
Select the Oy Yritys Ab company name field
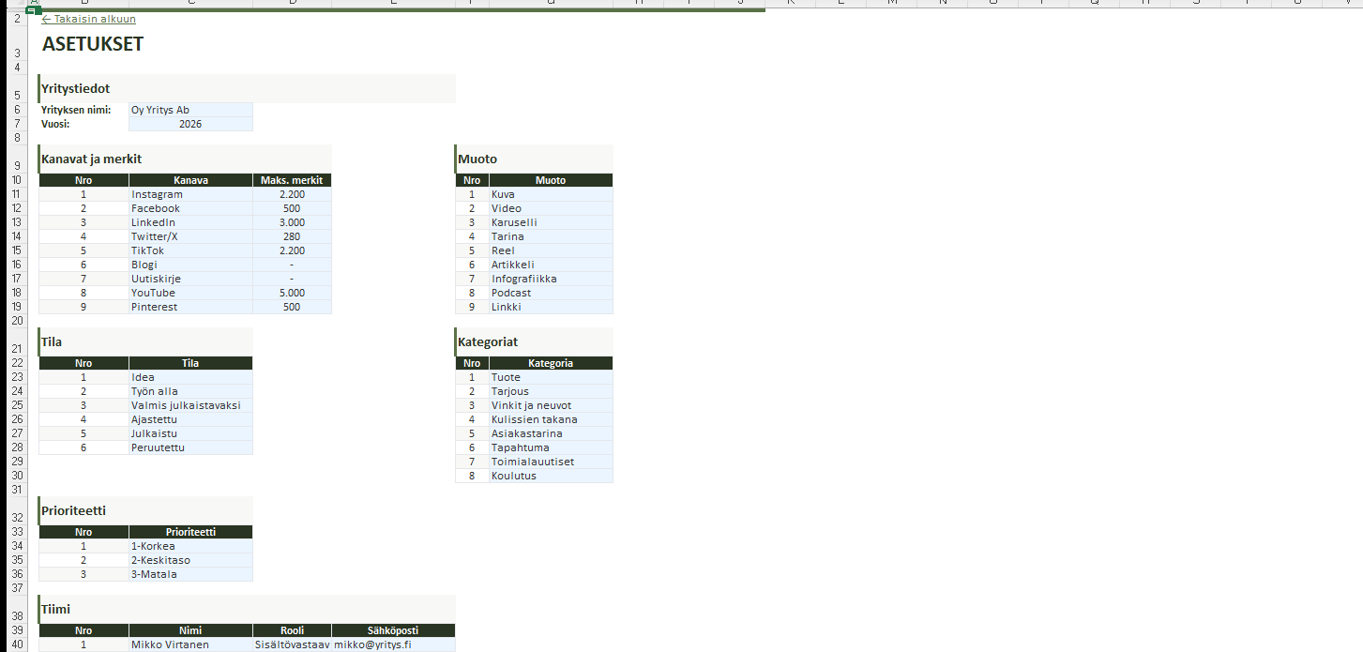[x=190, y=110]
